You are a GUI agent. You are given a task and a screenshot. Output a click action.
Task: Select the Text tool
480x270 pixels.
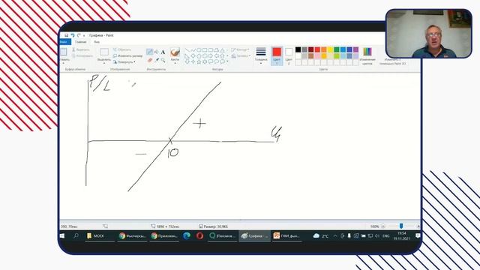point(163,52)
